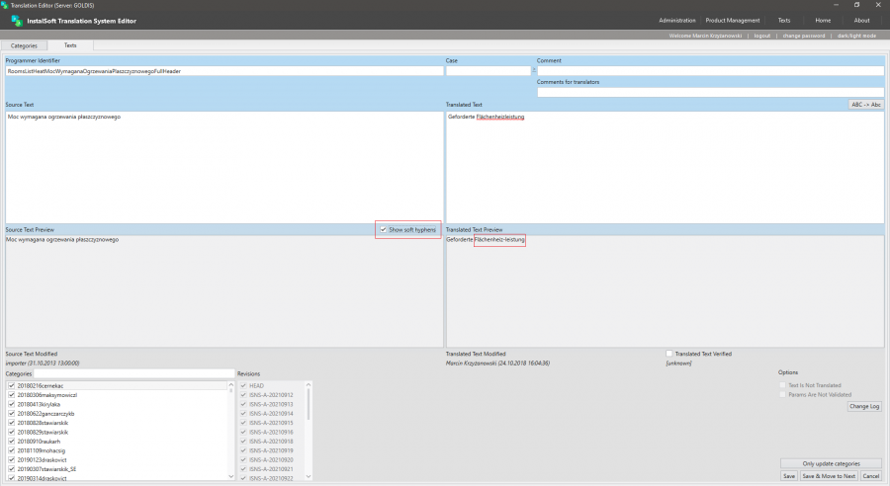Image resolution: width=890 pixels, height=486 pixels.
Task: Click Save & Move to Next
Action: click(828, 475)
